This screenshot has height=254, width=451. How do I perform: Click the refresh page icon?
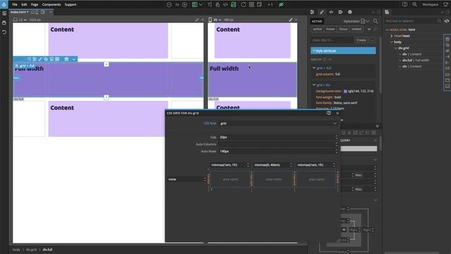[x=243, y=5]
